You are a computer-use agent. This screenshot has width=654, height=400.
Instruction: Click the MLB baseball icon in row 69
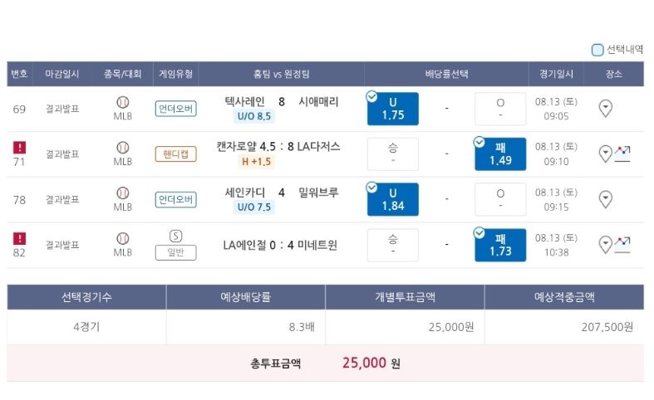tap(123, 102)
